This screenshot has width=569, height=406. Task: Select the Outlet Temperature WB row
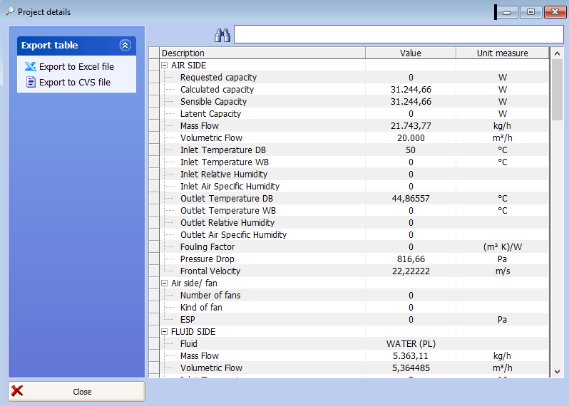click(354, 211)
